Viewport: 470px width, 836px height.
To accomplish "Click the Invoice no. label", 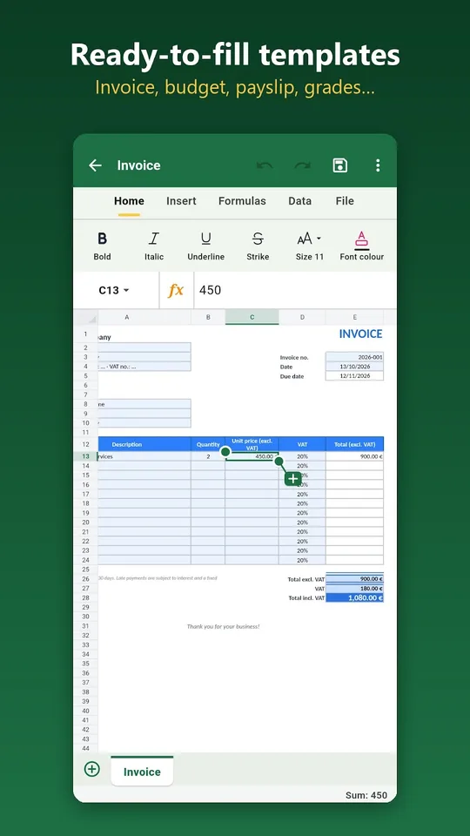I will point(294,357).
